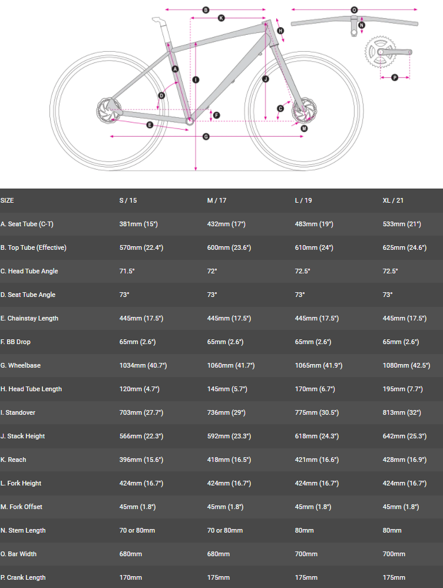Screen dimensions: 443x588
Task: Click the P. Crank Length row label
Action: coord(23,577)
